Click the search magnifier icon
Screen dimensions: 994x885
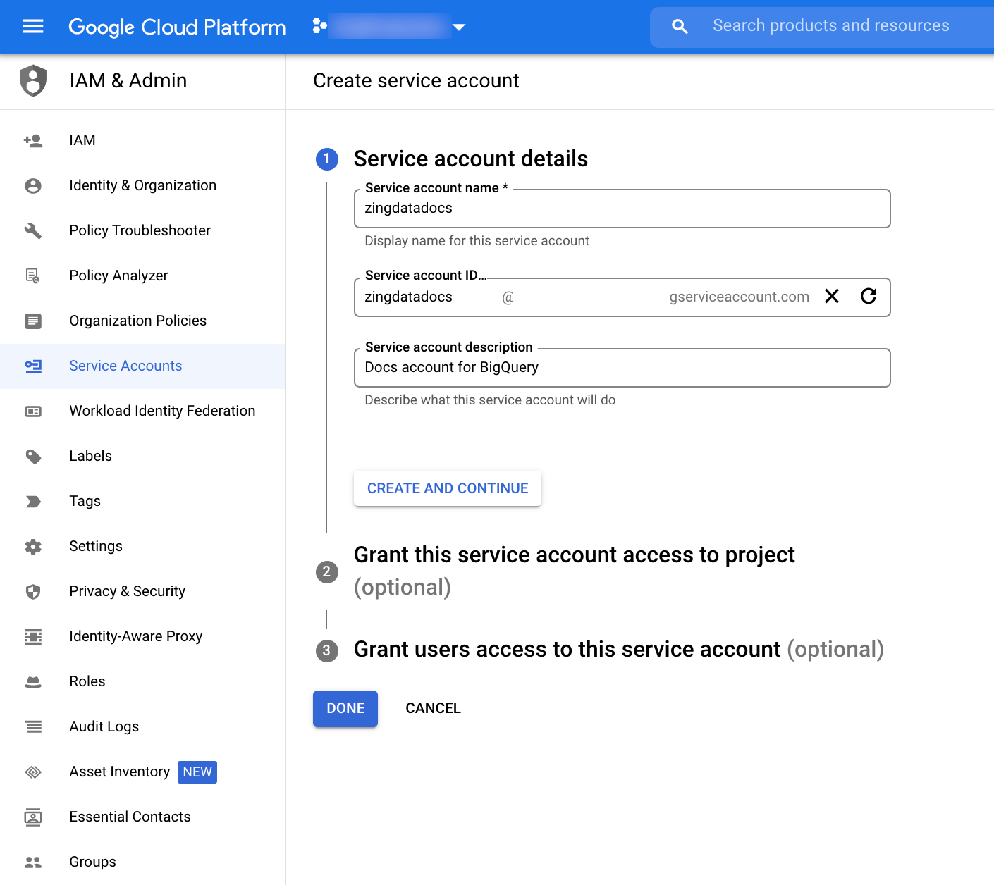[680, 27]
